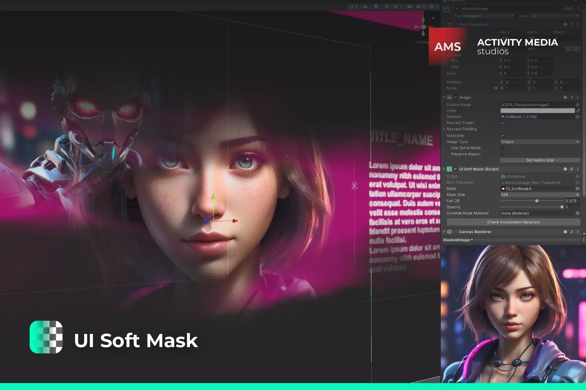Open the Source Image object picker circle
The height and width of the screenshot is (390, 586).
click(578, 105)
